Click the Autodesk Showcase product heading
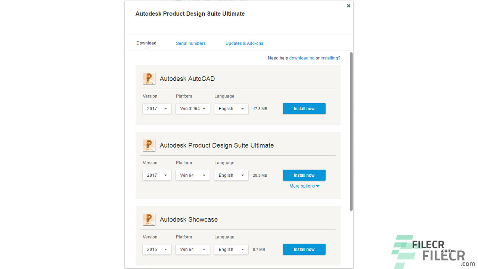Screen dimensions: 478x269 point(189,219)
